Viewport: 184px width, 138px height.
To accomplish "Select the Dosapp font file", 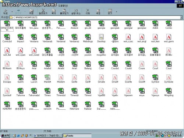I will (7, 79).
